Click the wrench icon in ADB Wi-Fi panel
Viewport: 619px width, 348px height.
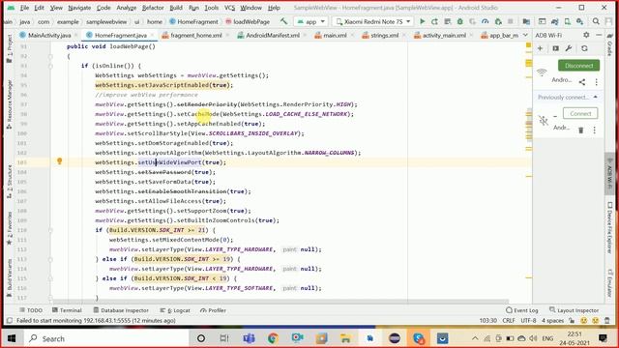pyautogui.click(x=569, y=48)
